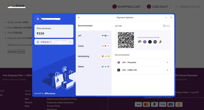Screen dimensions: 204x110
Task: Close the Razorpay payment dialog
Action: [171, 17]
